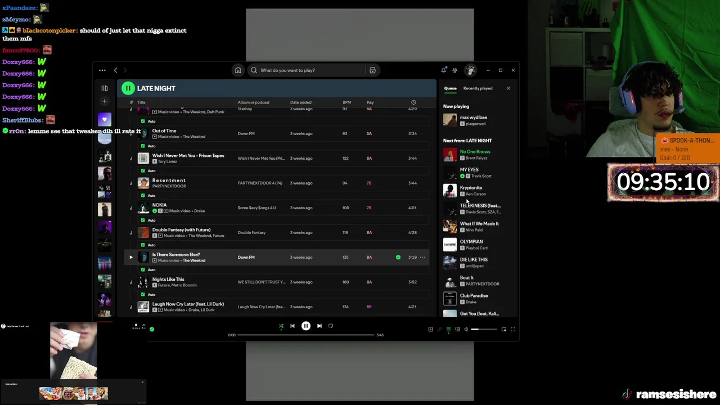
Task: Sort by Date added column
Action: [300, 102]
